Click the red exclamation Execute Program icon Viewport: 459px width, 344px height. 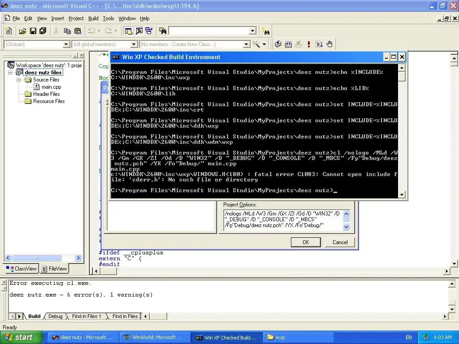(308, 44)
